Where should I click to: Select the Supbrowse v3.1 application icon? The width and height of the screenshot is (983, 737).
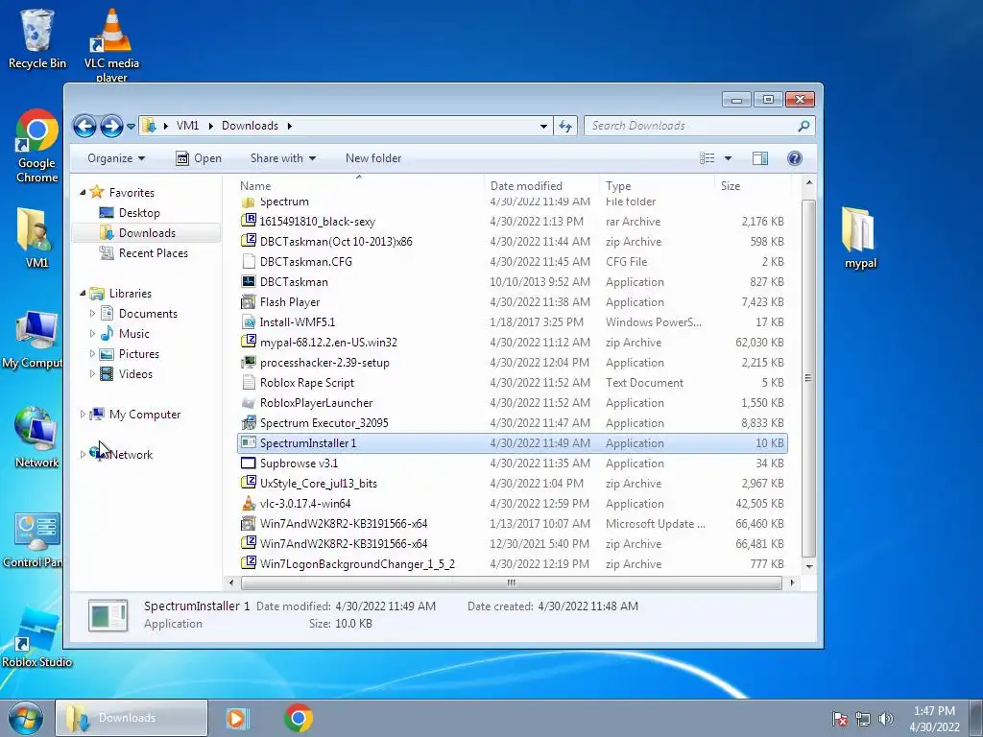(x=249, y=464)
